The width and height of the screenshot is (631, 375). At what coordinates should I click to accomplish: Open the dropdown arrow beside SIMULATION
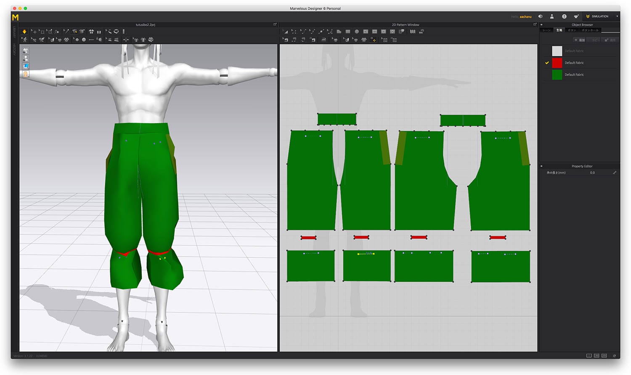[617, 16]
